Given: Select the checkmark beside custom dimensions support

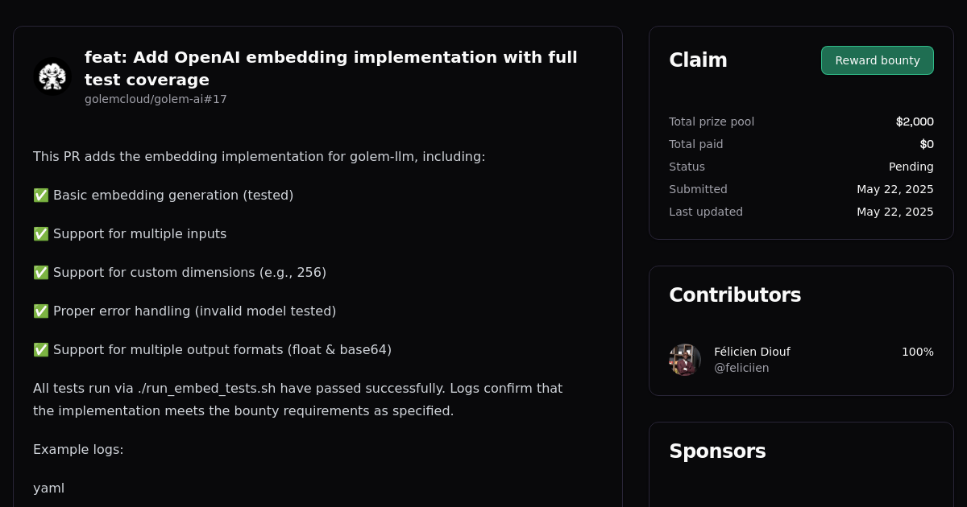Looking at the screenshot, I should [40, 272].
